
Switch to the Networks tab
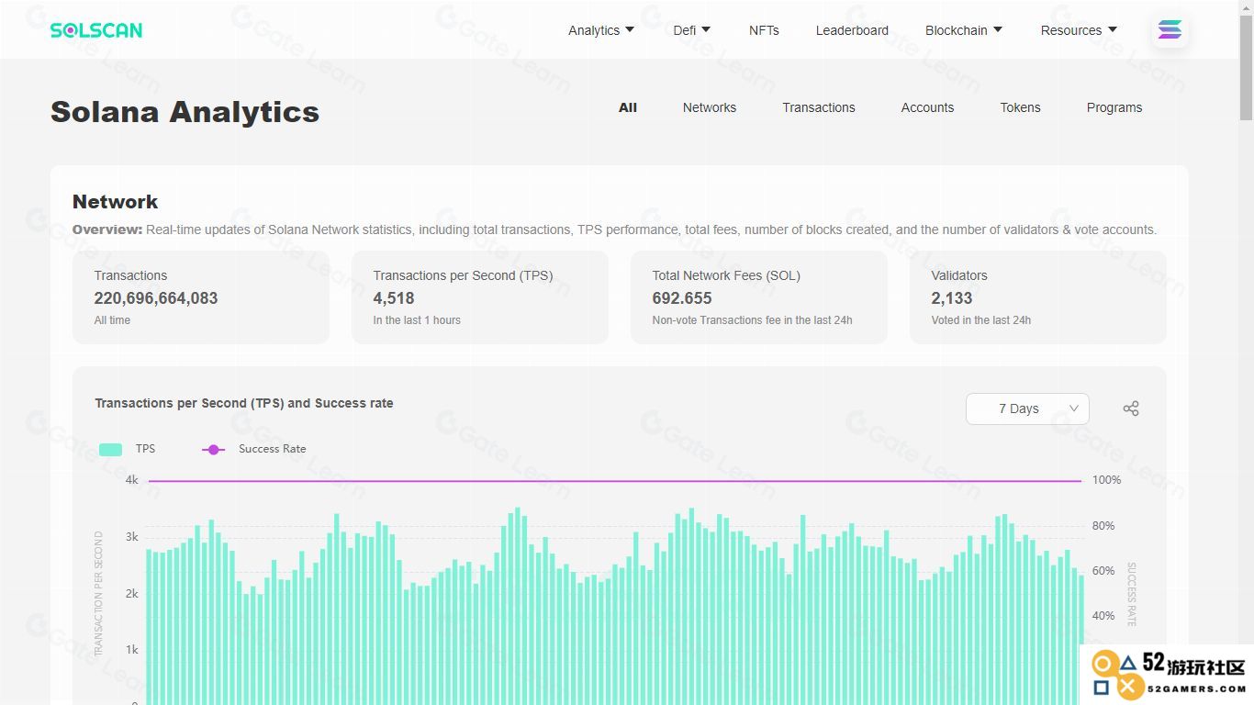pyautogui.click(x=710, y=107)
